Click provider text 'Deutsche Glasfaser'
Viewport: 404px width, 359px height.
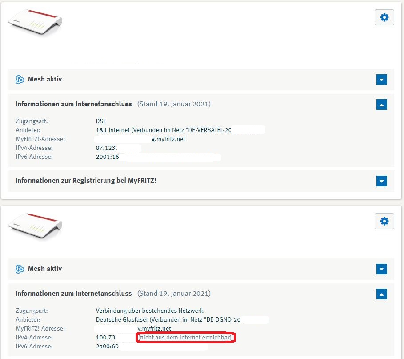click(x=122, y=319)
